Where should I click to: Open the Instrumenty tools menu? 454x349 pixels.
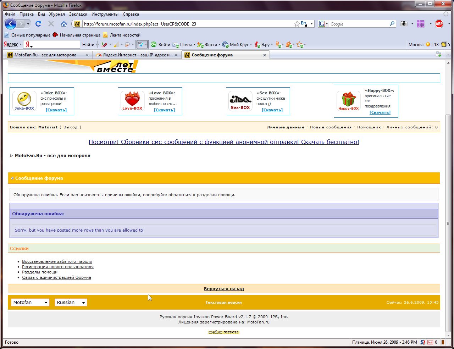click(105, 14)
